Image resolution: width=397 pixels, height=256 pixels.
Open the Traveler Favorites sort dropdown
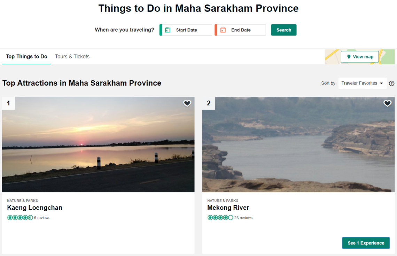point(362,83)
